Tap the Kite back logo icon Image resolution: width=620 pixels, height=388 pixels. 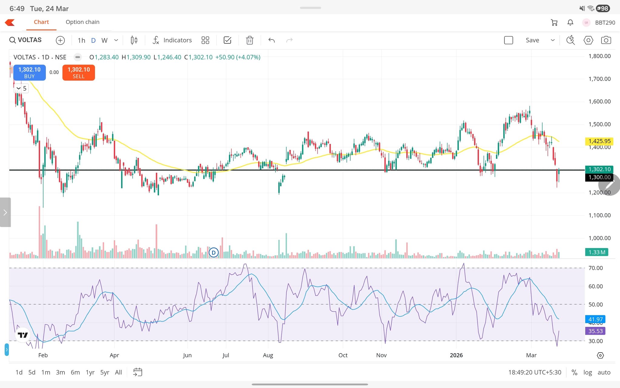click(x=10, y=22)
